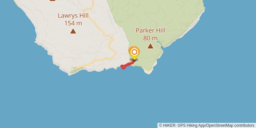Viewport: 256px width, 128px height.
Task: Click the GPS Hiking App text
Action: point(191,125)
